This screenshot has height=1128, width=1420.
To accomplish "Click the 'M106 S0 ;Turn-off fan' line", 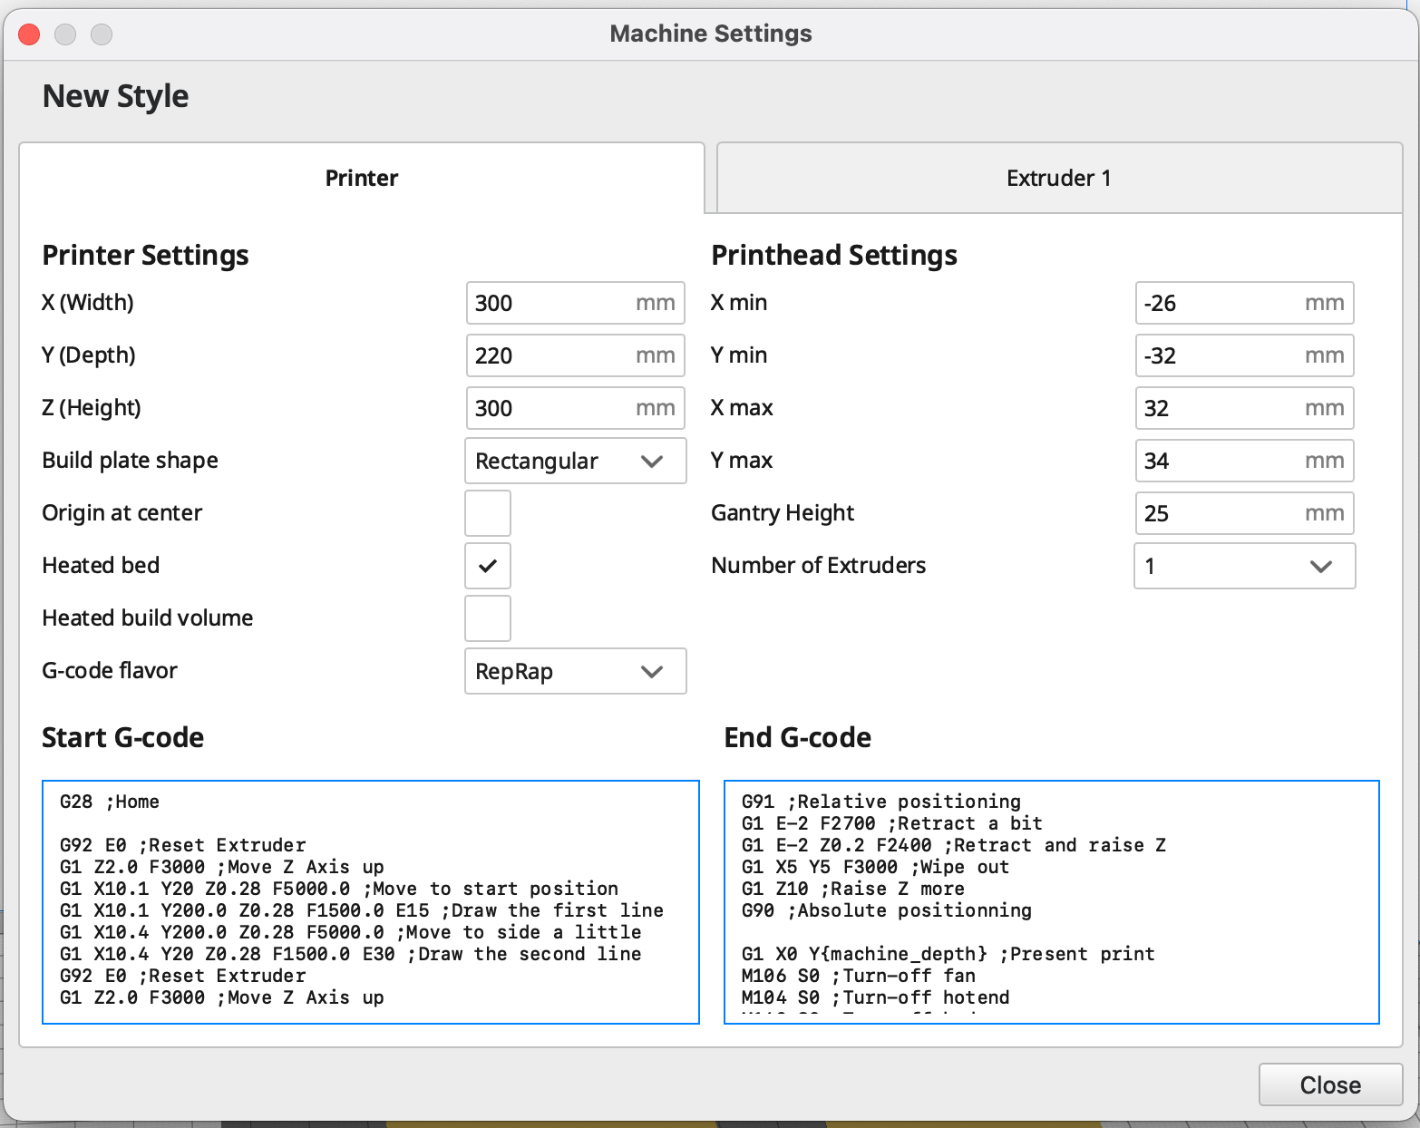I will [859, 976].
